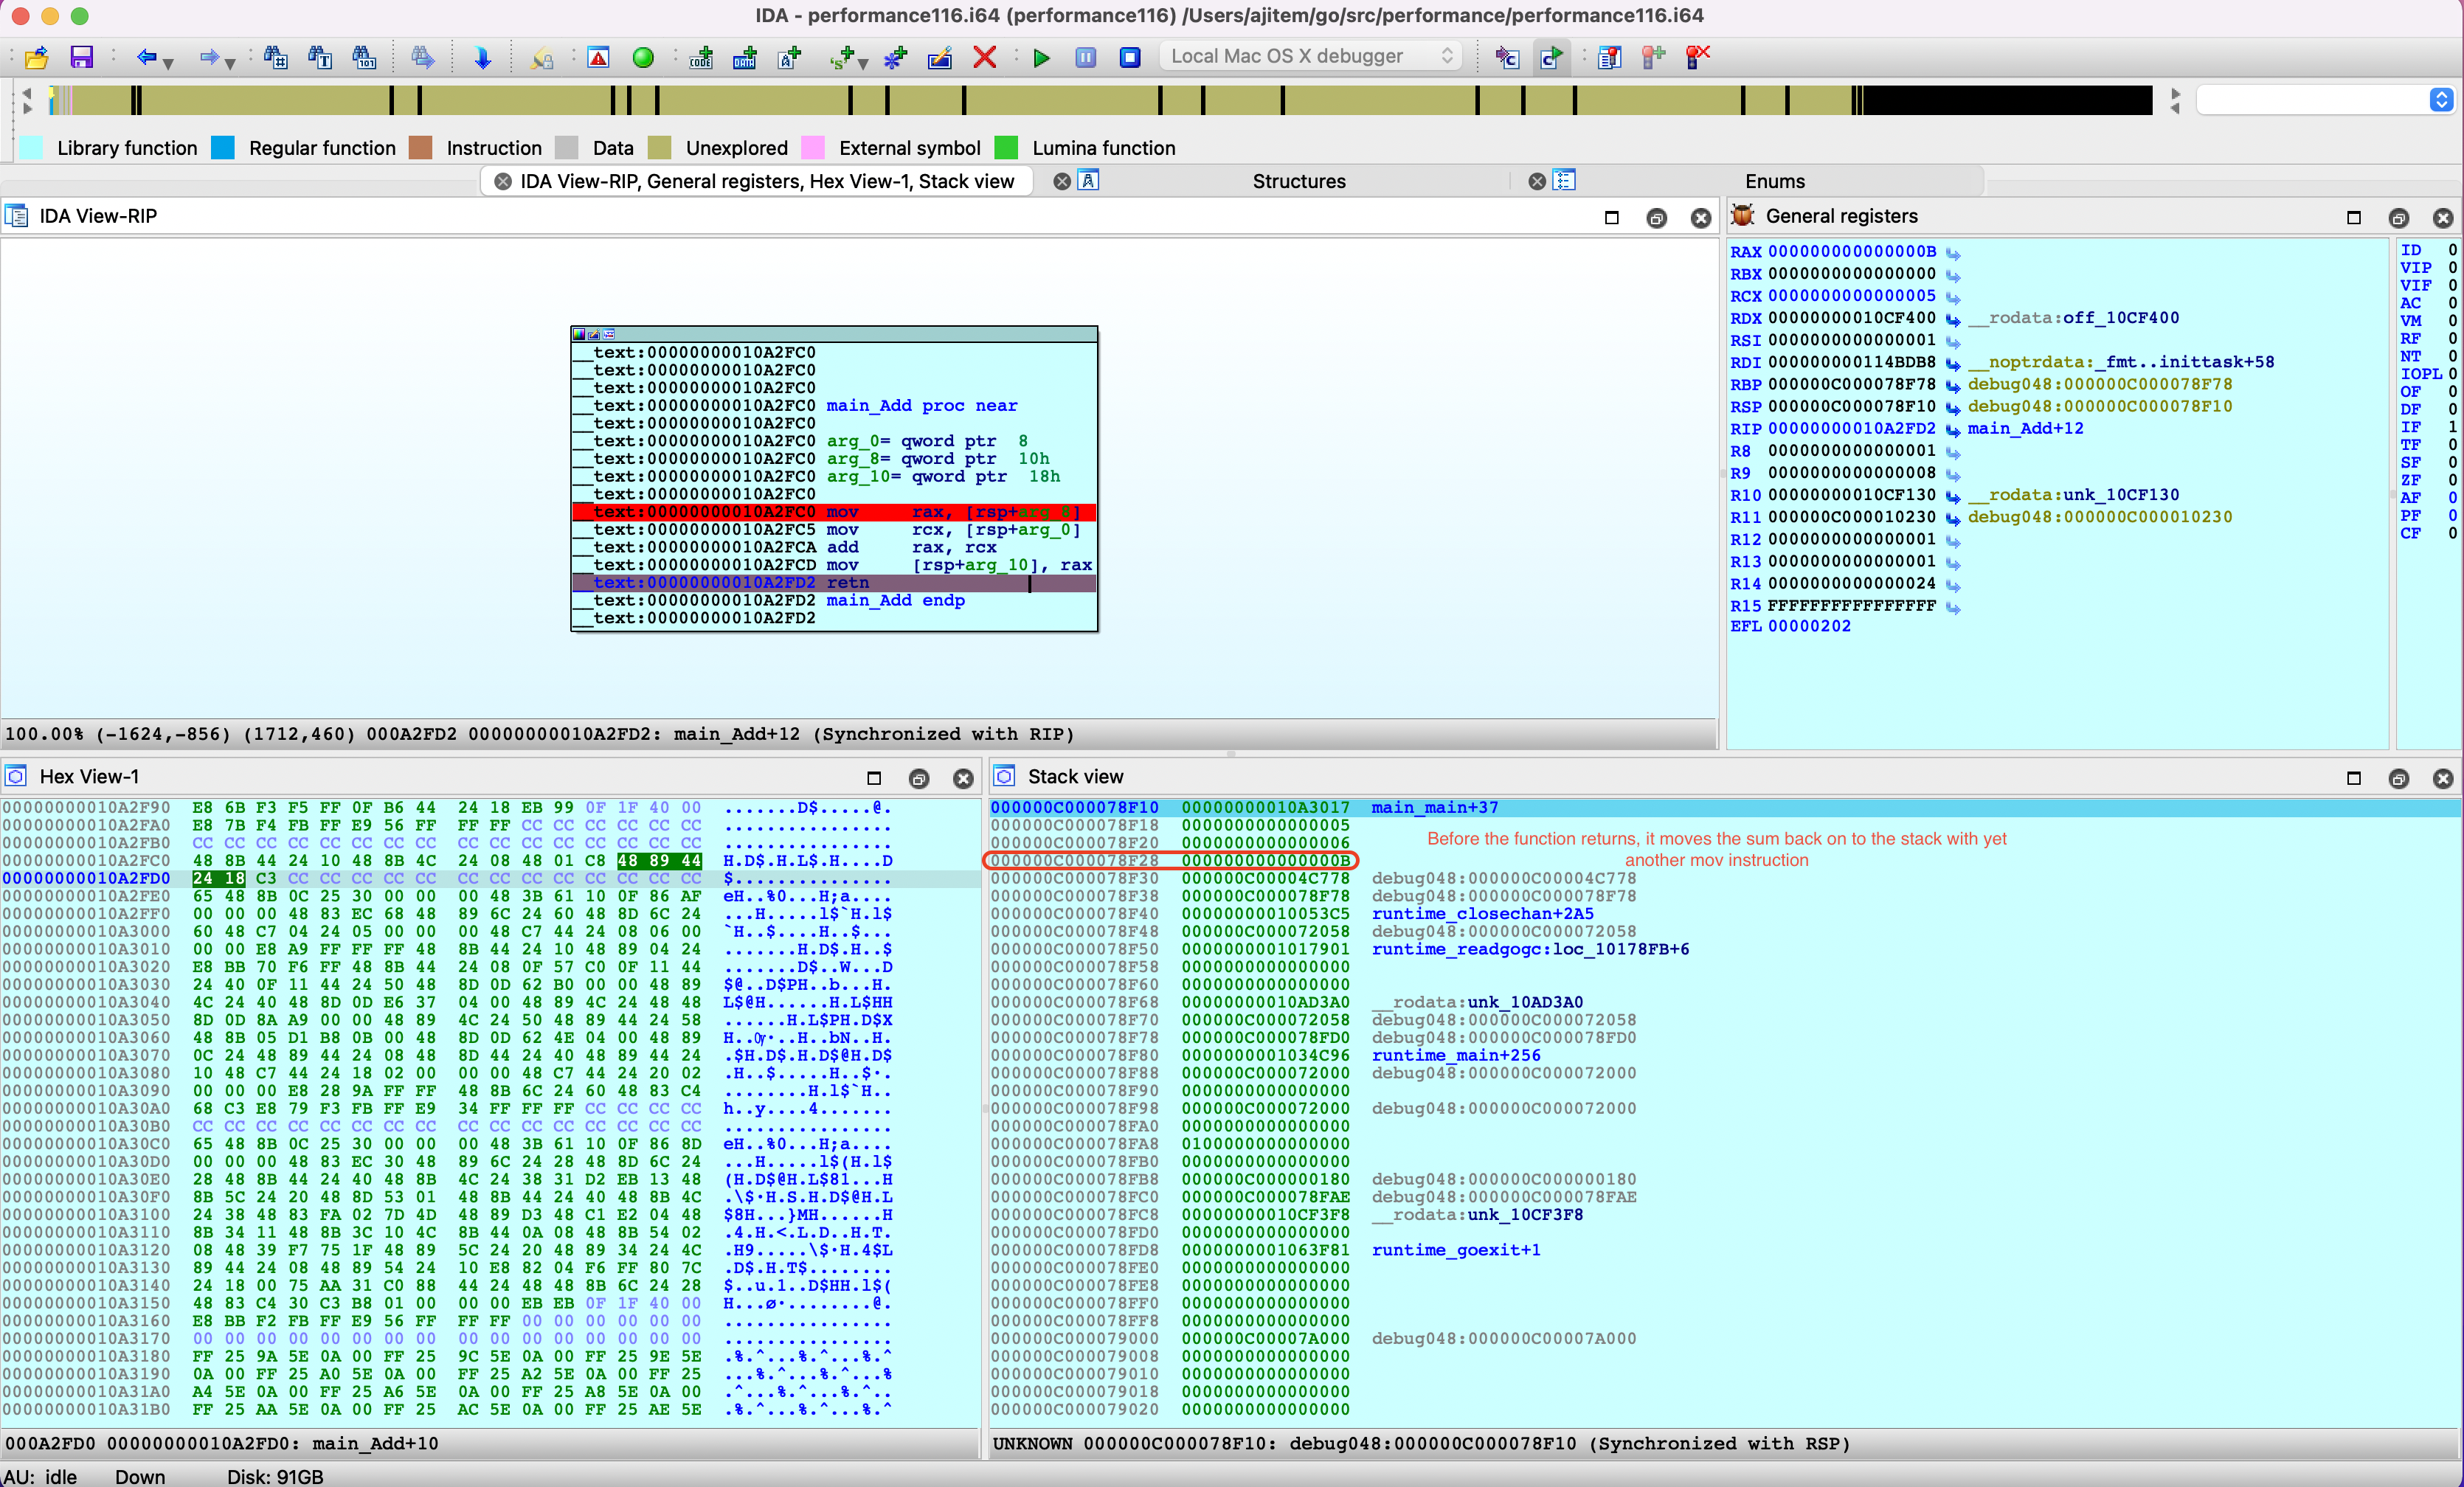Pause the process with pause button
The image size is (2464, 1487).
click(x=1085, y=57)
